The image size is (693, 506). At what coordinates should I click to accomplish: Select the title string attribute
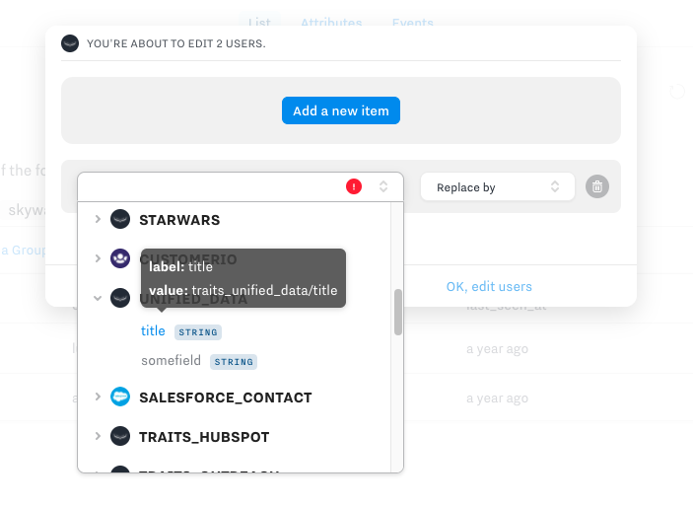[153, 330]
